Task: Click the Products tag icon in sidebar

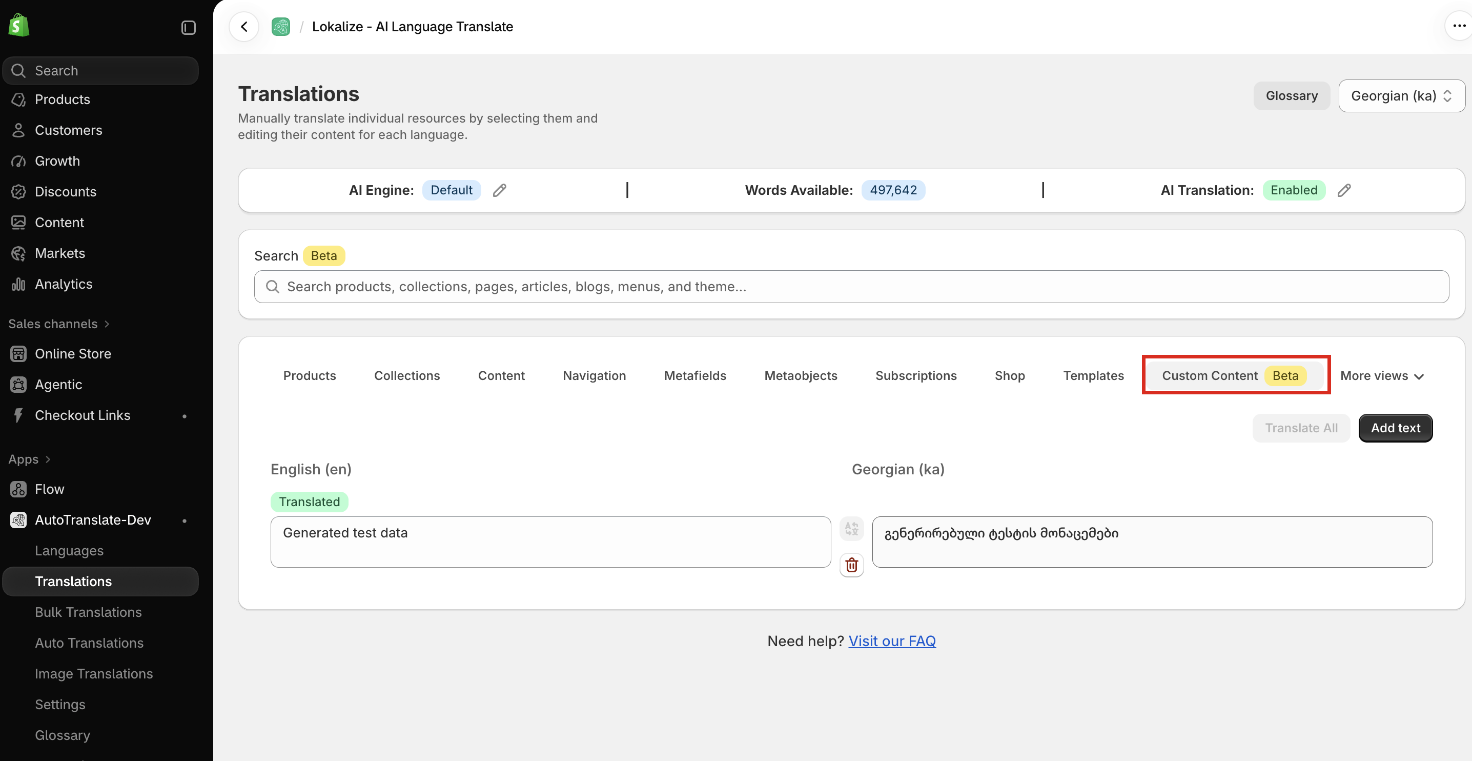Action: point(18,99)
